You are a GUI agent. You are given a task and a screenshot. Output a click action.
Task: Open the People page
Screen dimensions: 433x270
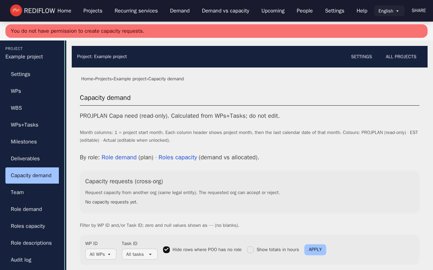[304, 11]
